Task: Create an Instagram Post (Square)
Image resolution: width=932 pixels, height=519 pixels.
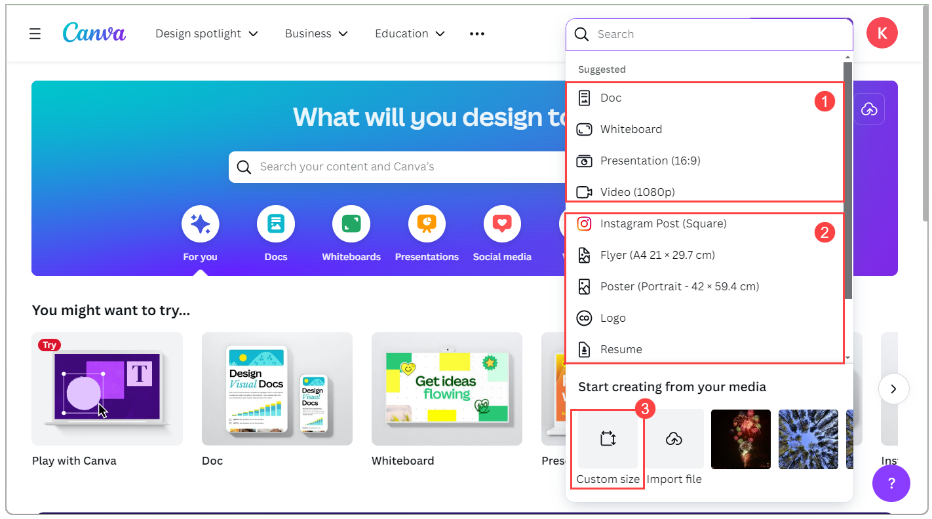Action: (663, 223)
